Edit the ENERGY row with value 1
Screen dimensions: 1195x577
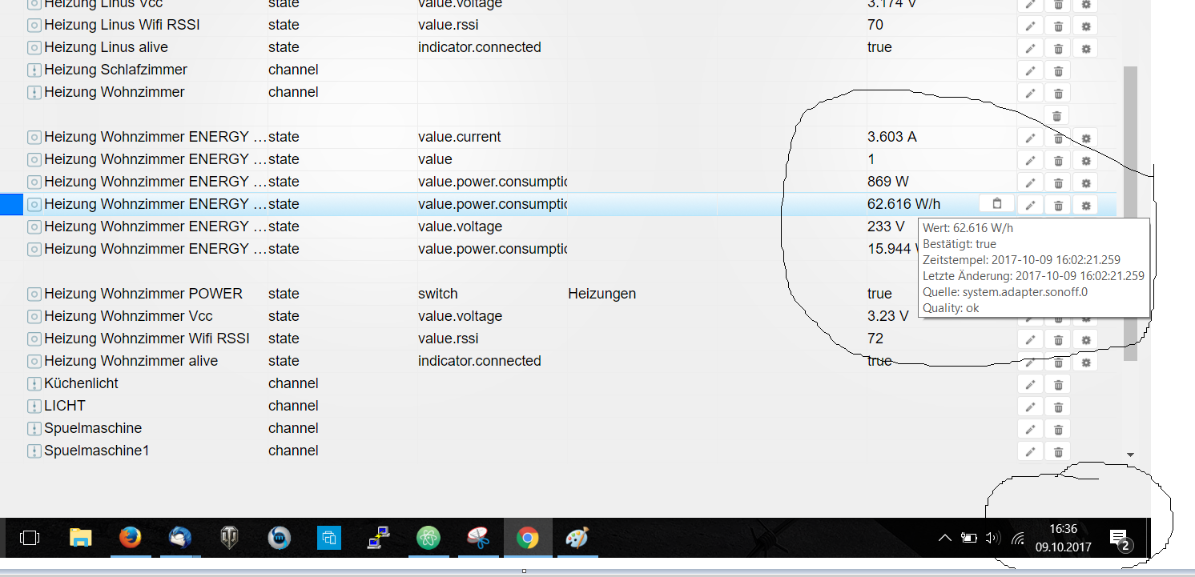(x=1031, y=160)
